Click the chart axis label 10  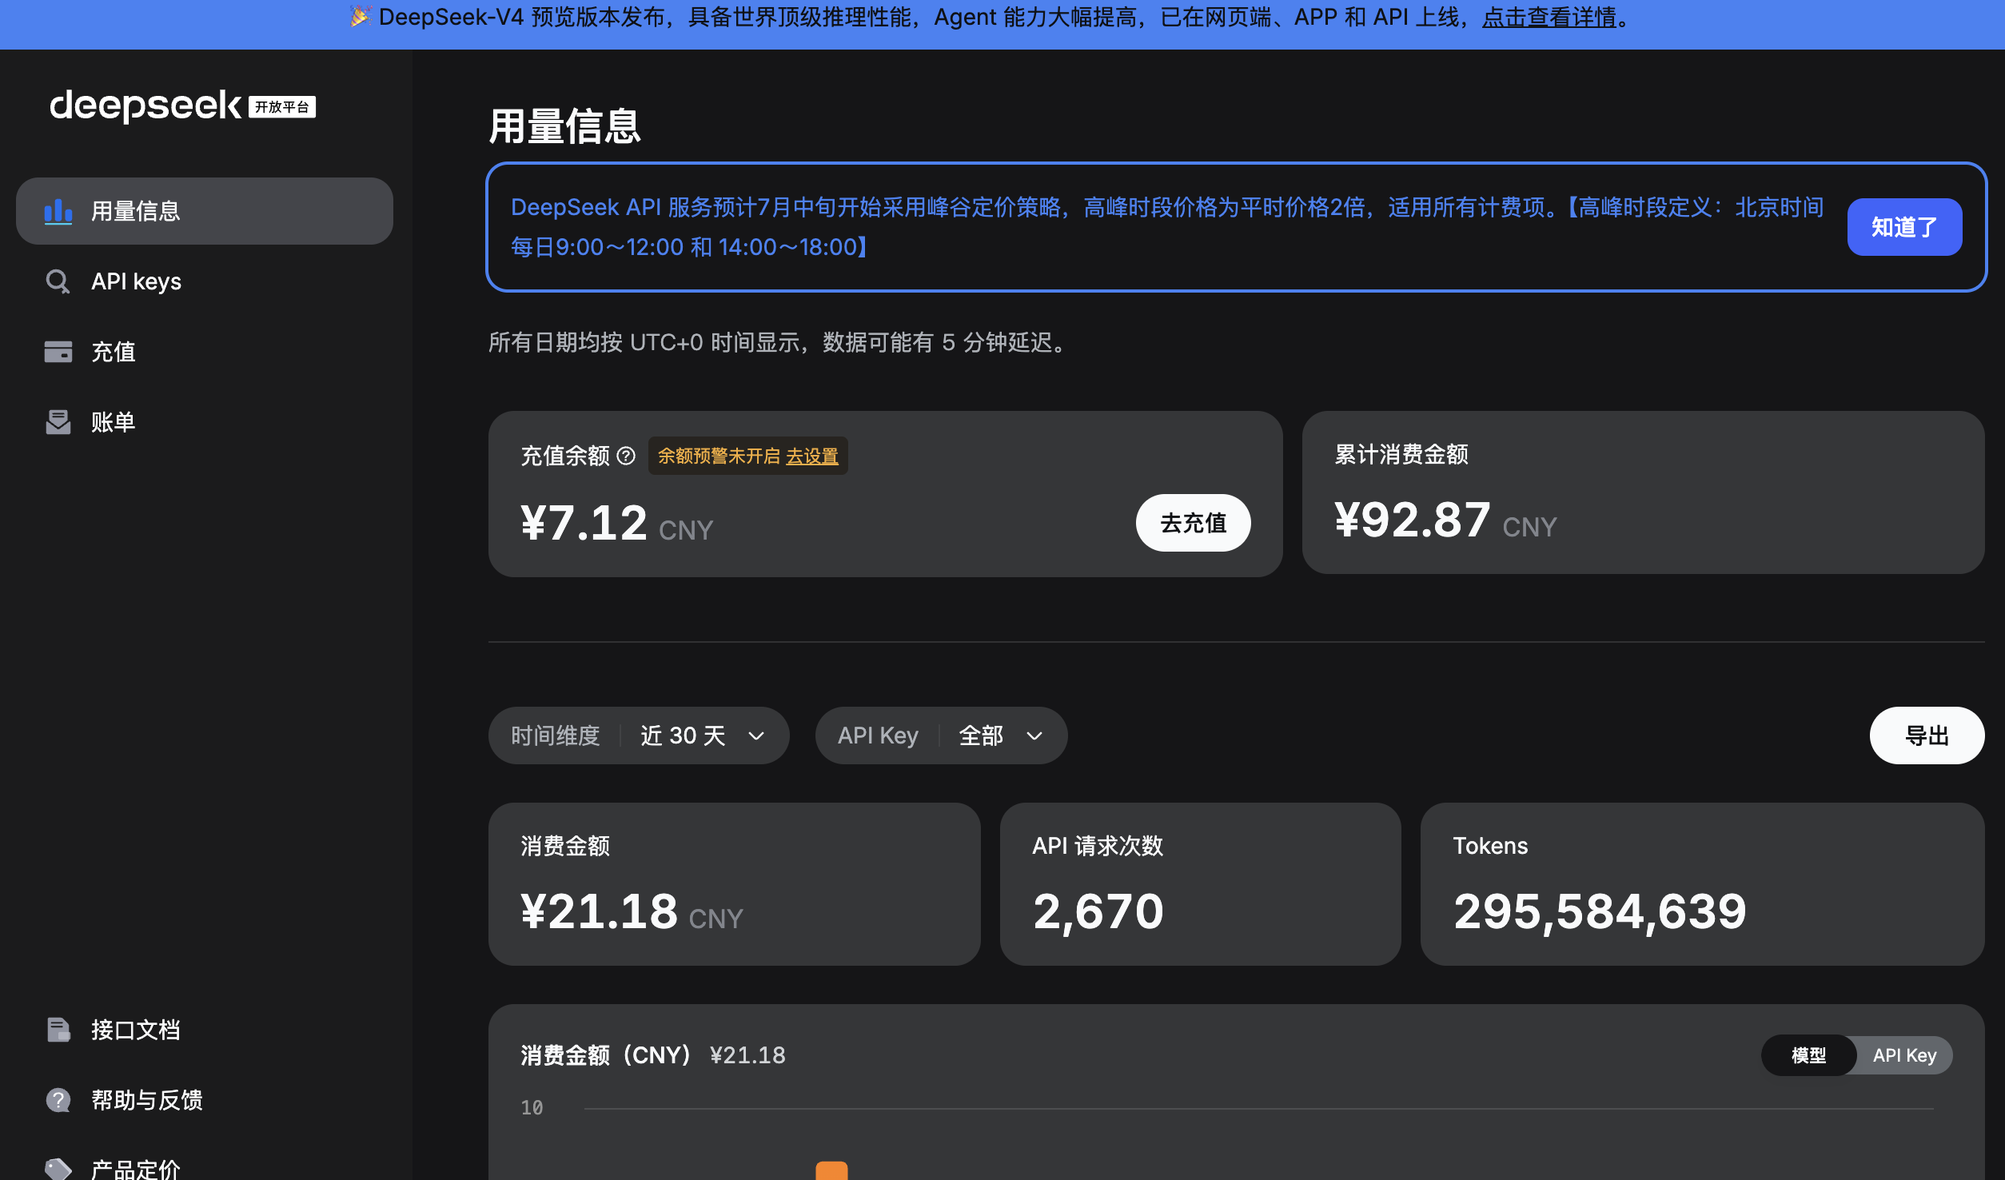pos(532,1109)
